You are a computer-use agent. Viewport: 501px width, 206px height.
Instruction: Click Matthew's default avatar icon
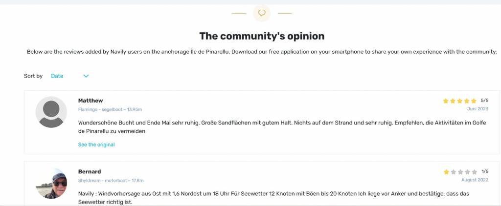click(x=51, y=112)
